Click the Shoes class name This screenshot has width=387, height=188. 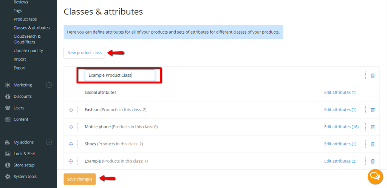(90, 144)
